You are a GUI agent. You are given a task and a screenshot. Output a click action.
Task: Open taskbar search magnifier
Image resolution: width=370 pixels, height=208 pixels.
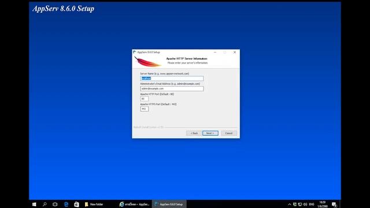pos(45,204)
